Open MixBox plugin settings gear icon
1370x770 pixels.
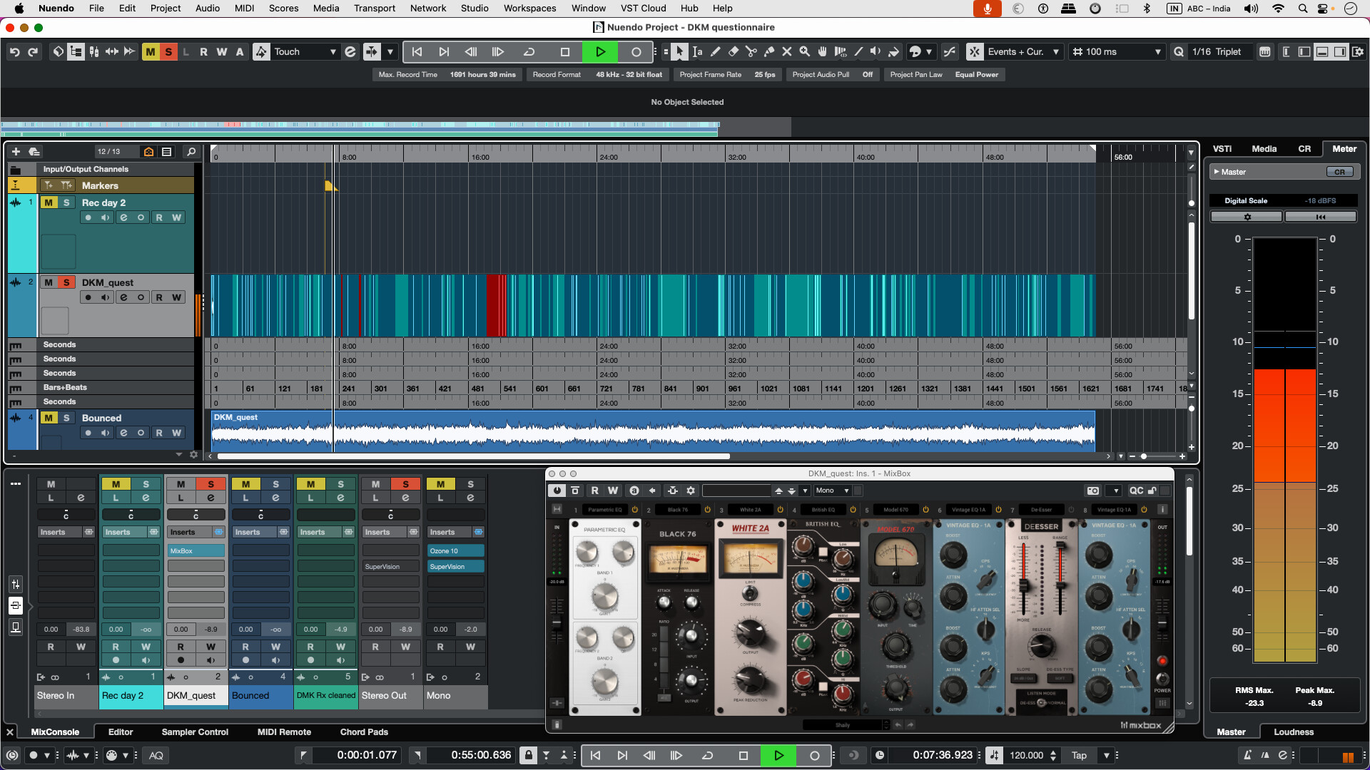tap(690, 491)
